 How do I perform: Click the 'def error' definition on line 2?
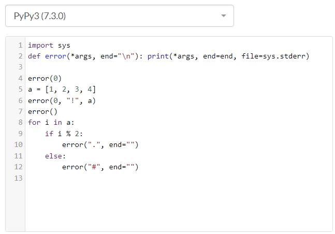[47, 56]
